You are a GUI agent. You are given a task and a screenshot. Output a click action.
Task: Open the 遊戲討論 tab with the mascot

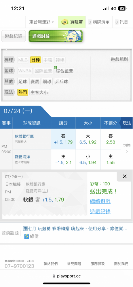coord(56,36)
